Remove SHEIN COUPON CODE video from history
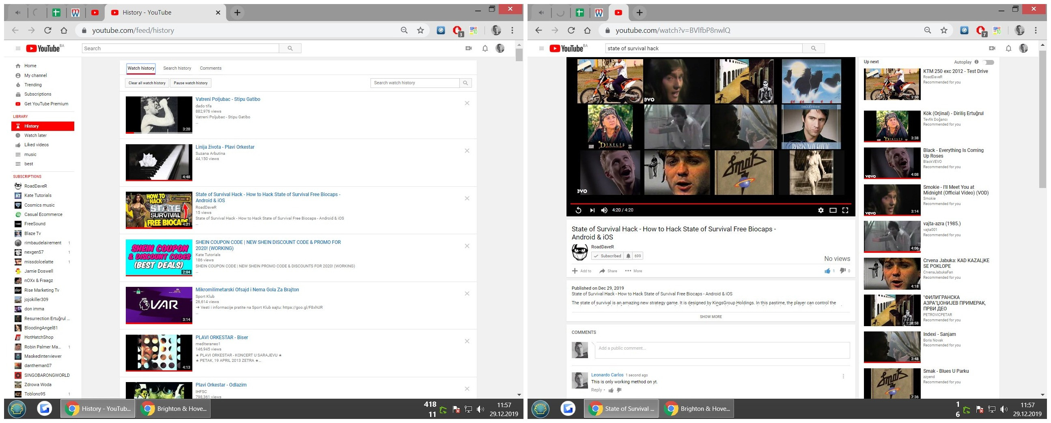 tap(467, 246)
